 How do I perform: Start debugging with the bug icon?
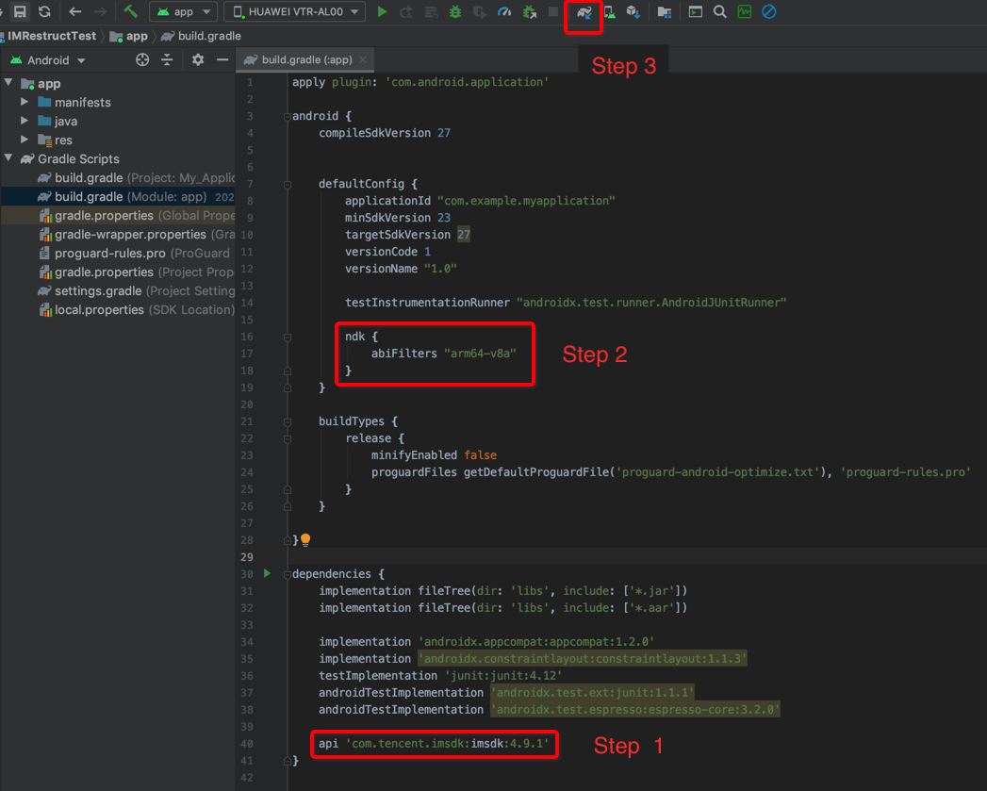click(x=455, y=12)
